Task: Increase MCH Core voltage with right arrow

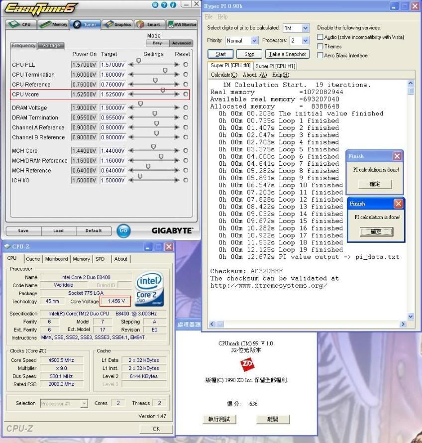Action: (177, 151)
